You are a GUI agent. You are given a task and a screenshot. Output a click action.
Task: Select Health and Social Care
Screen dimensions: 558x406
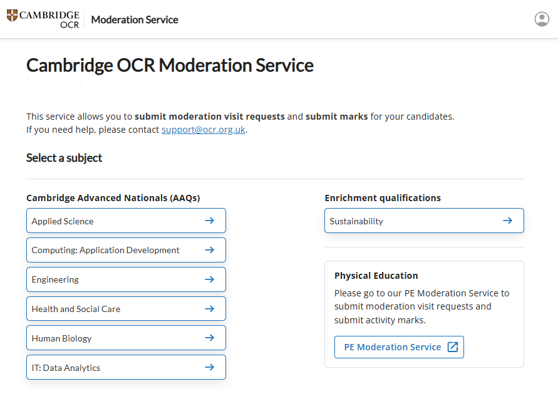click(x=76, y=309)
